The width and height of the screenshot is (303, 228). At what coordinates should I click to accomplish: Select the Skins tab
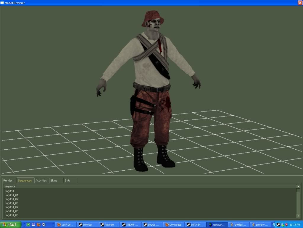(54, 180)
